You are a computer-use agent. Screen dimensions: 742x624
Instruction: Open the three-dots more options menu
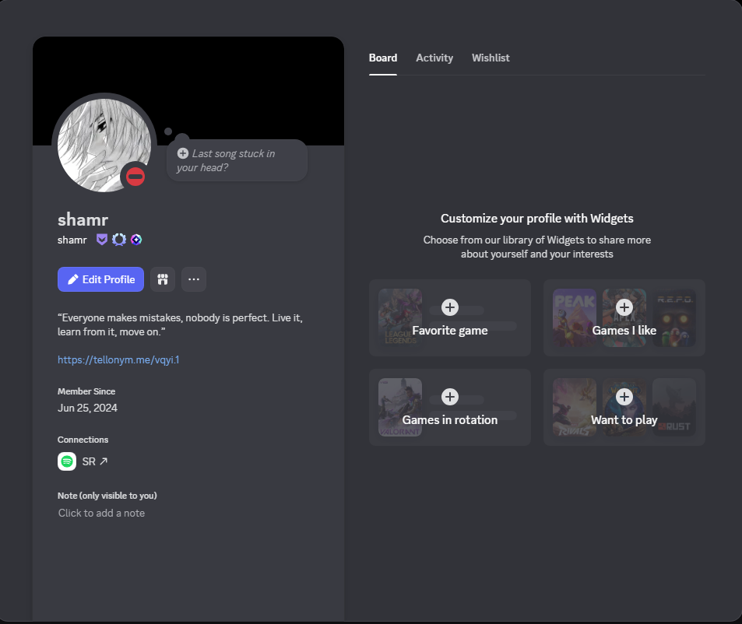pyautogui.click(x=194, y=279)
